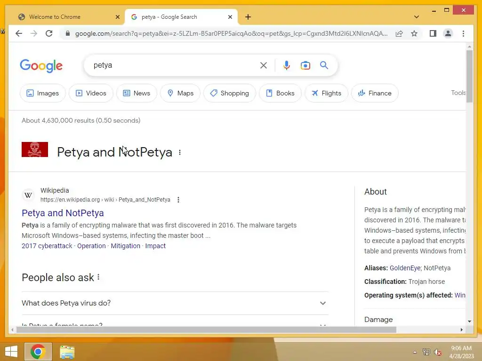Viewport: 482px width, 361px height.
Task: Close the Welcome to Chrome tab
Action: coord(117,17)
